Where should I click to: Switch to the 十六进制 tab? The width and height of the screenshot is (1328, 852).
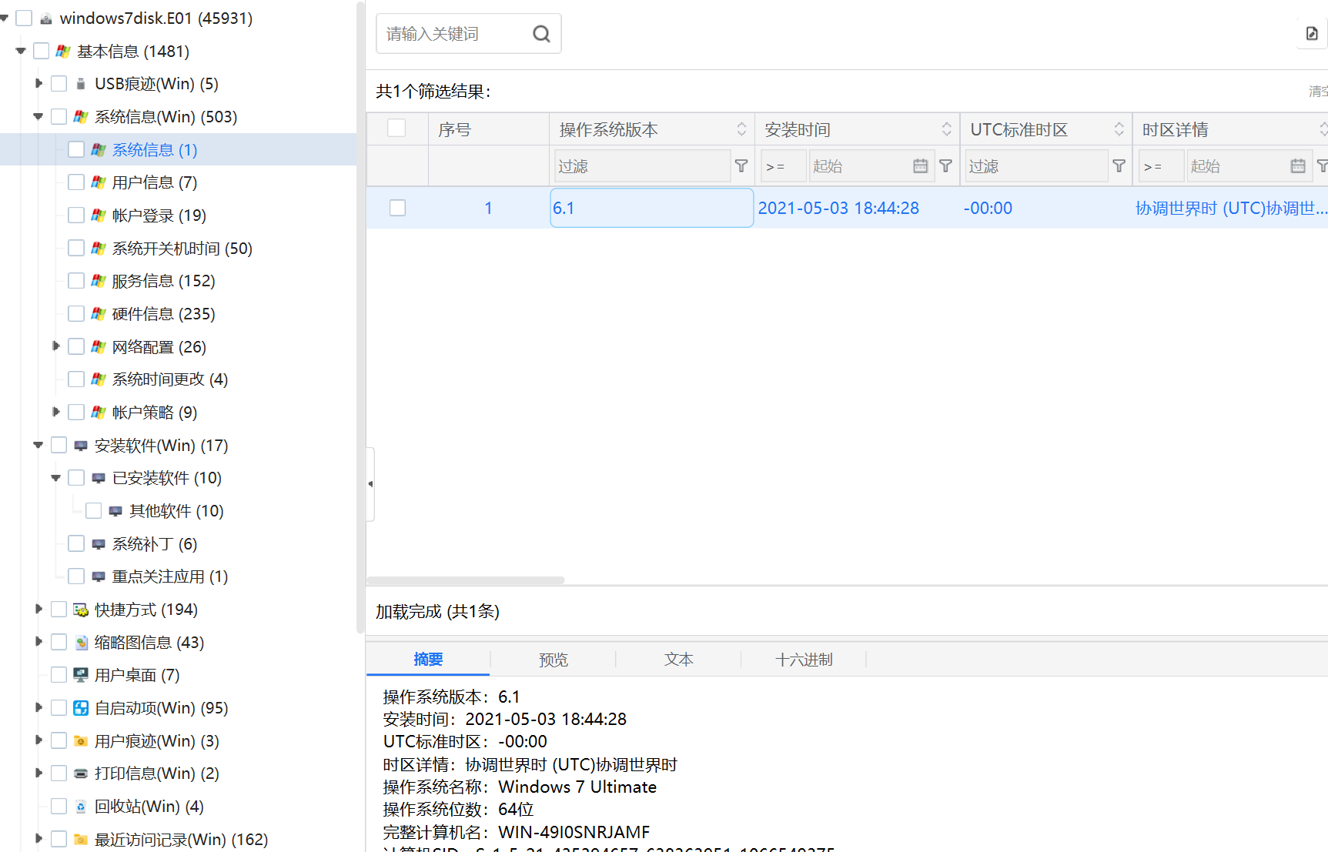click(x=804, y=660)
